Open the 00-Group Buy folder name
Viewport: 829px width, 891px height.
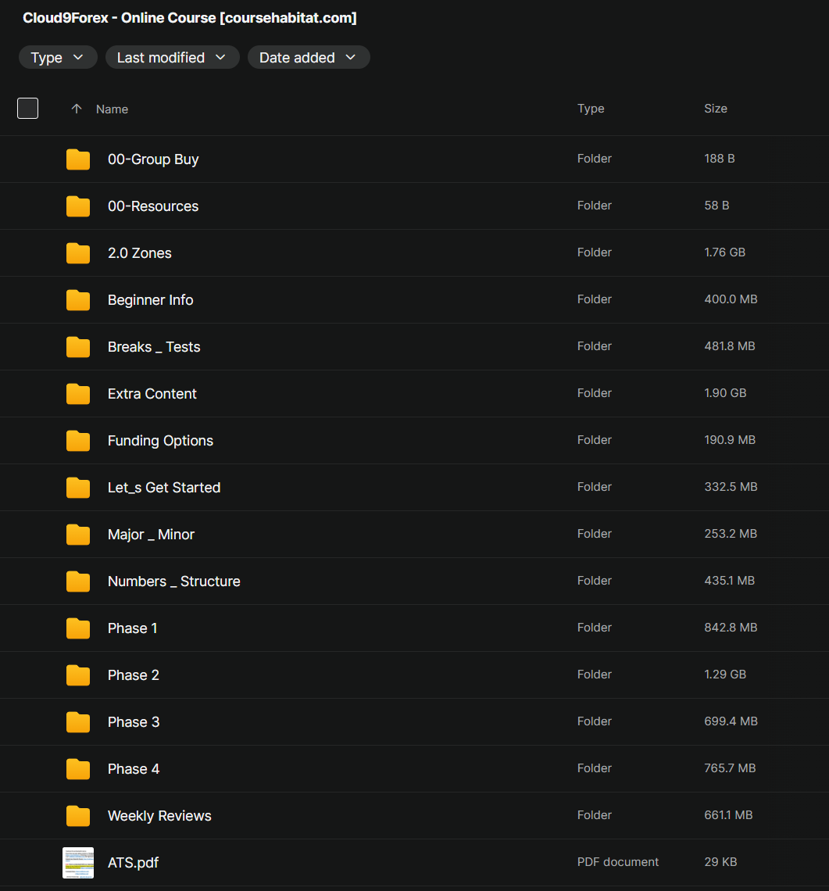pos(153,159)
